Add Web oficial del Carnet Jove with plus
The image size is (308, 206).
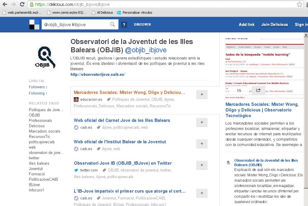pyautogui.click(x=202, y=122)
